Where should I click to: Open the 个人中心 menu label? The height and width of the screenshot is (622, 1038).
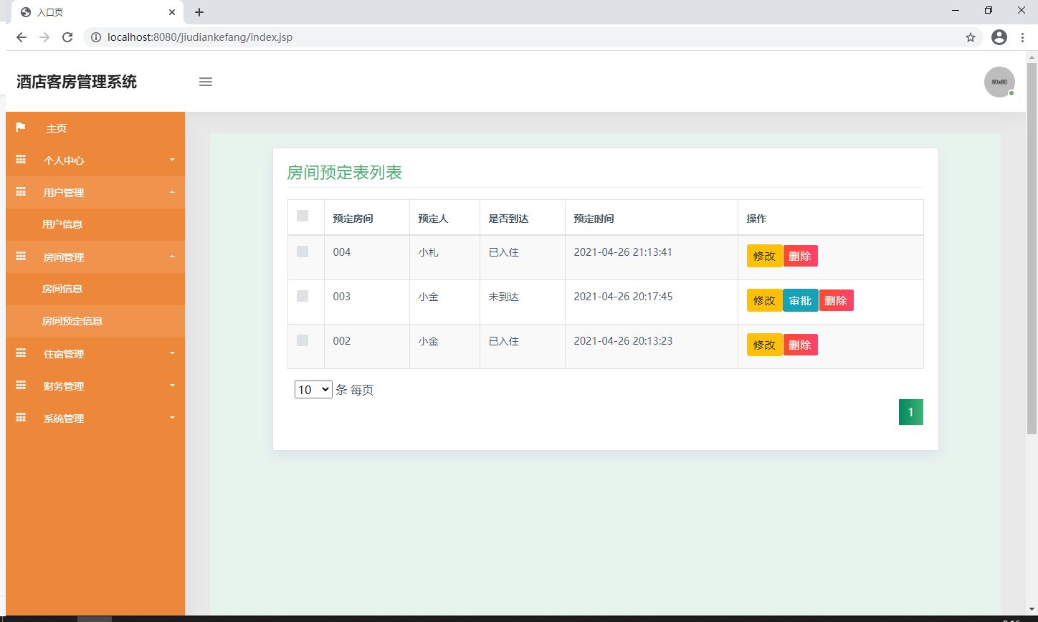click(64, 161)
